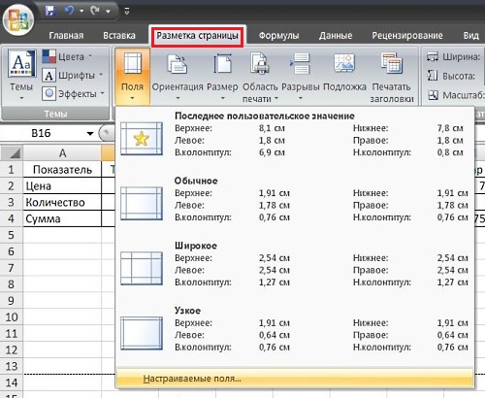The width and height of the screenshot is (485, 398).
Task: Open the redo history dropdown arrow
Action: 108,12
